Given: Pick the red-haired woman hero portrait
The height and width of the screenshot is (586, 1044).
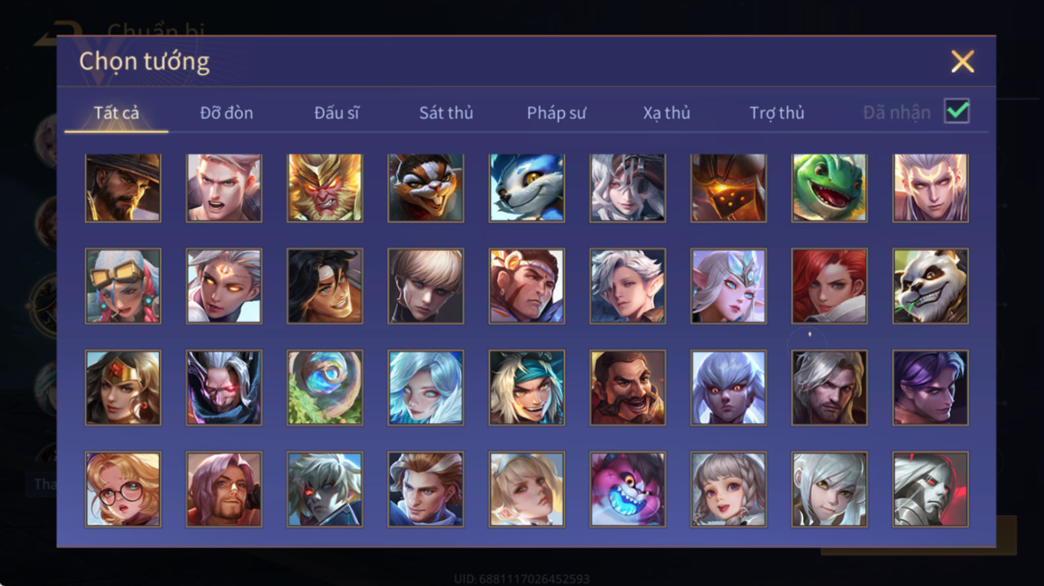Looking at the screenshot, I should click(829, 286).
